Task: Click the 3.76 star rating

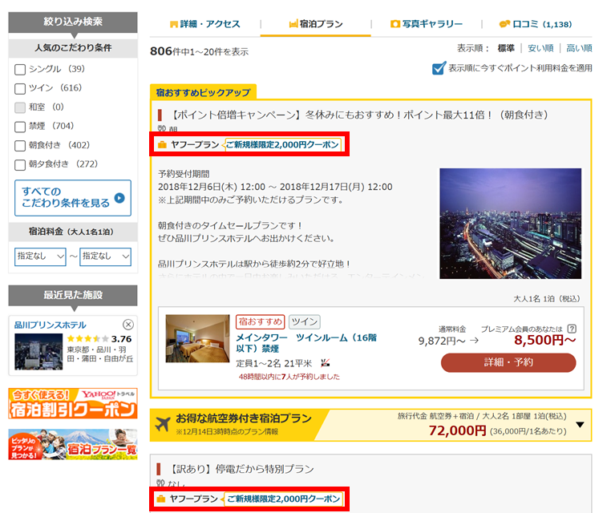Action: [99, 339]
